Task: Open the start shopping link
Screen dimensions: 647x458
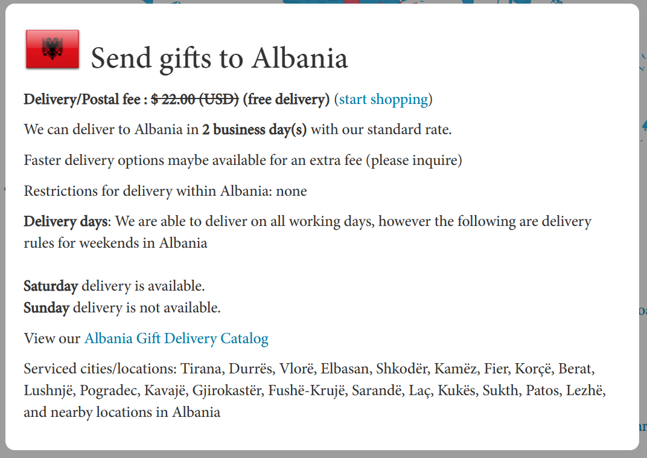Action: point(383,99)
